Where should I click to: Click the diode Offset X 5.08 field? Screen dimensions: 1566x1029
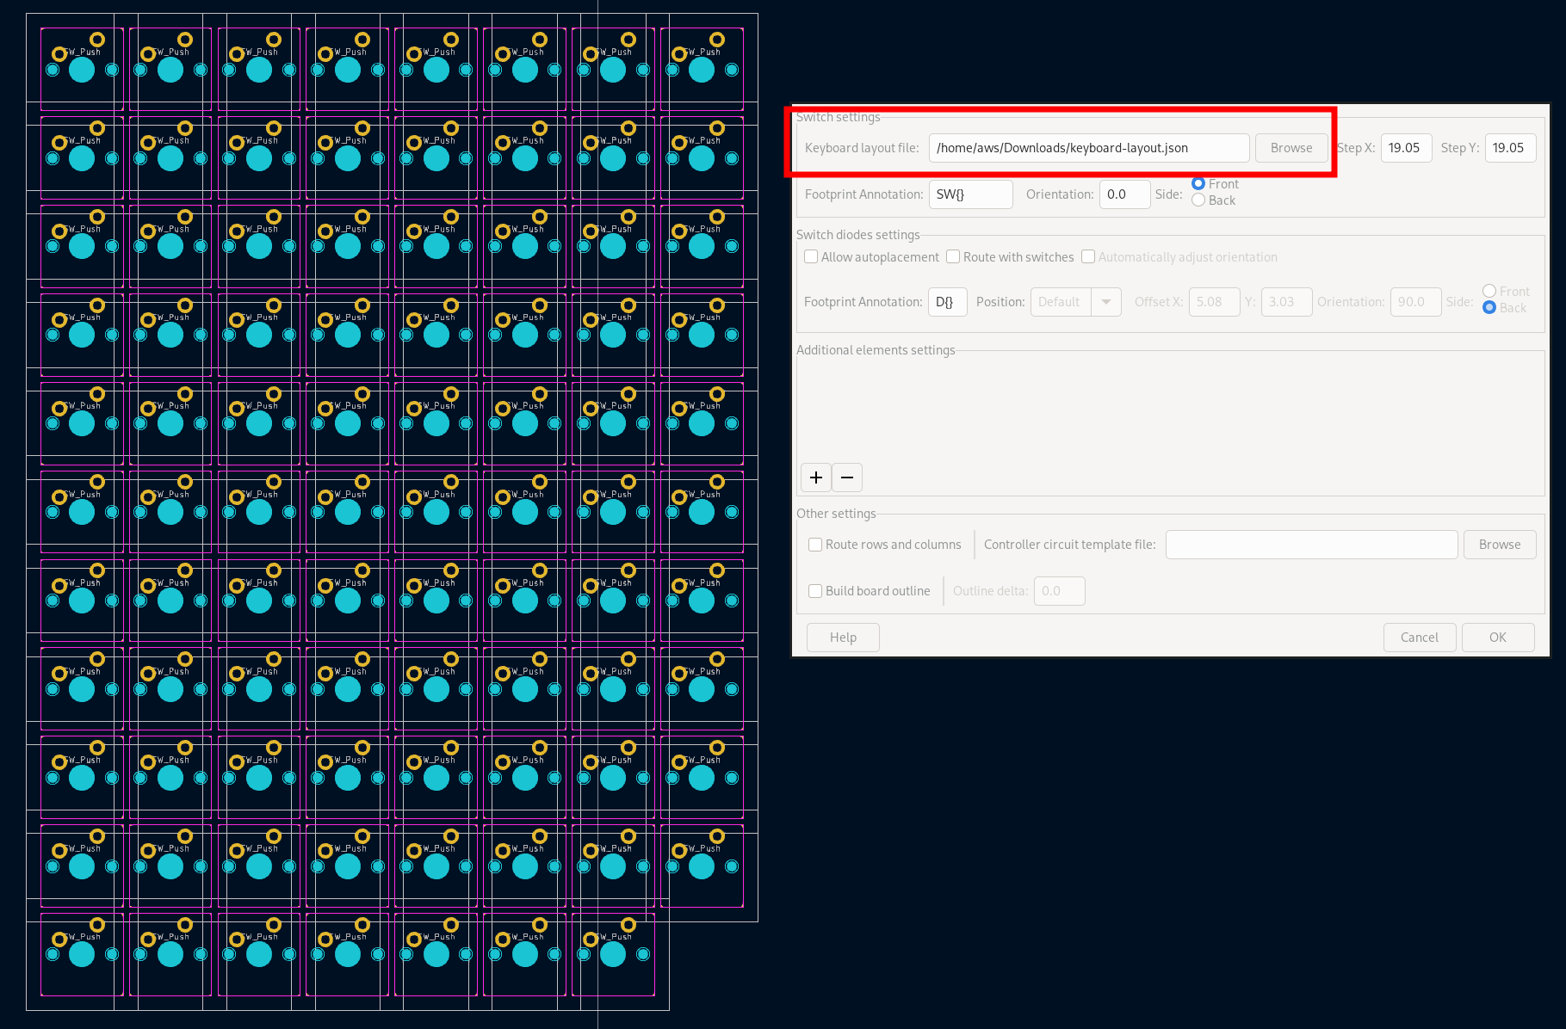click(x=1214, y=302)
